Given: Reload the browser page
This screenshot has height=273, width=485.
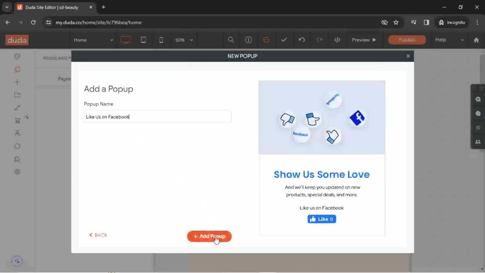Looking at the screenshot, I should [33, 22].
